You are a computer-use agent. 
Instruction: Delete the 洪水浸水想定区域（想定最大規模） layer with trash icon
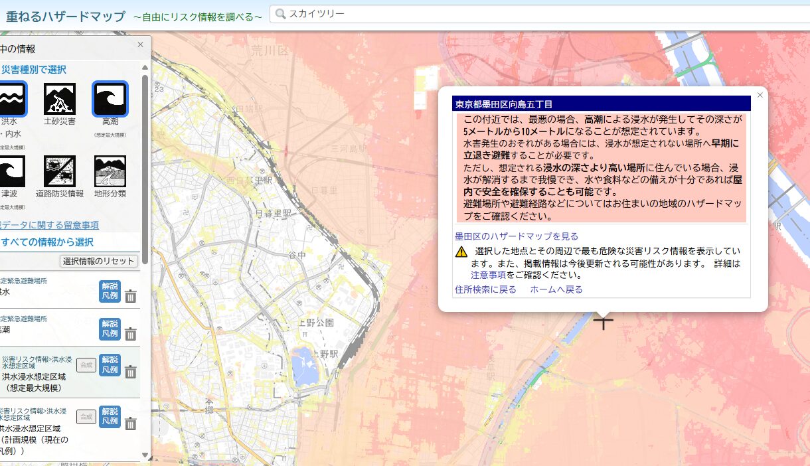tap(131, 372)
